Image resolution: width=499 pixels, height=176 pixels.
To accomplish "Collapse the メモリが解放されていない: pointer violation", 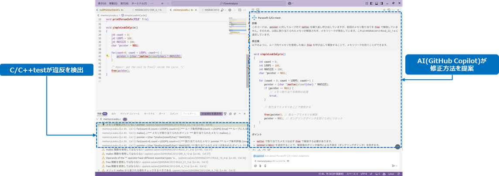I will coord(98,125).
